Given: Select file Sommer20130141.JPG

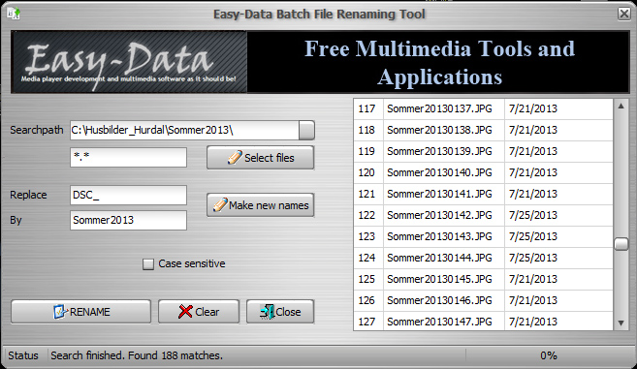Looking at the screenshot, I should point(439,194).
